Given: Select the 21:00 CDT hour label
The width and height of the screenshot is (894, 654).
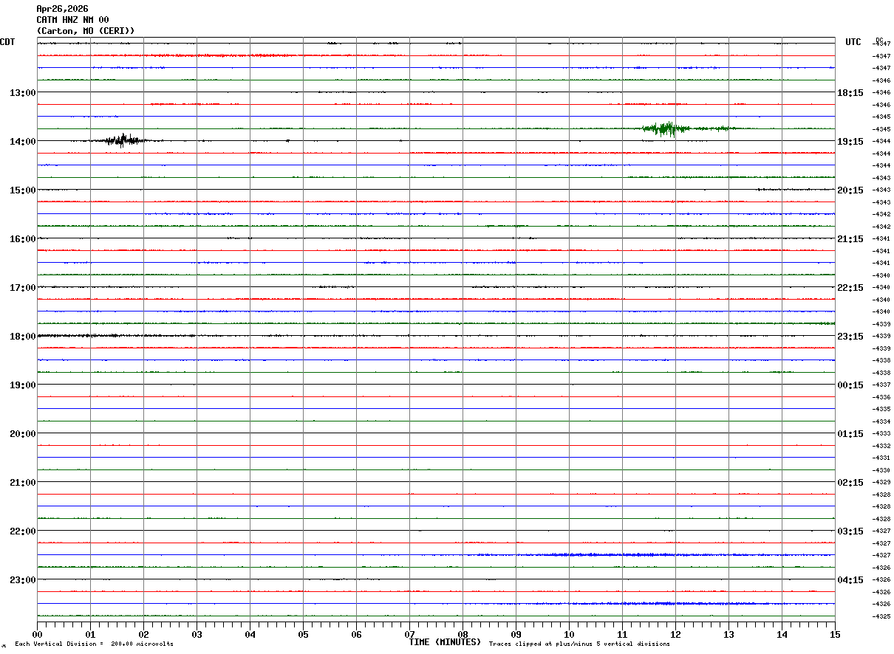Looking at the screenshot, I should coord(22,482).
